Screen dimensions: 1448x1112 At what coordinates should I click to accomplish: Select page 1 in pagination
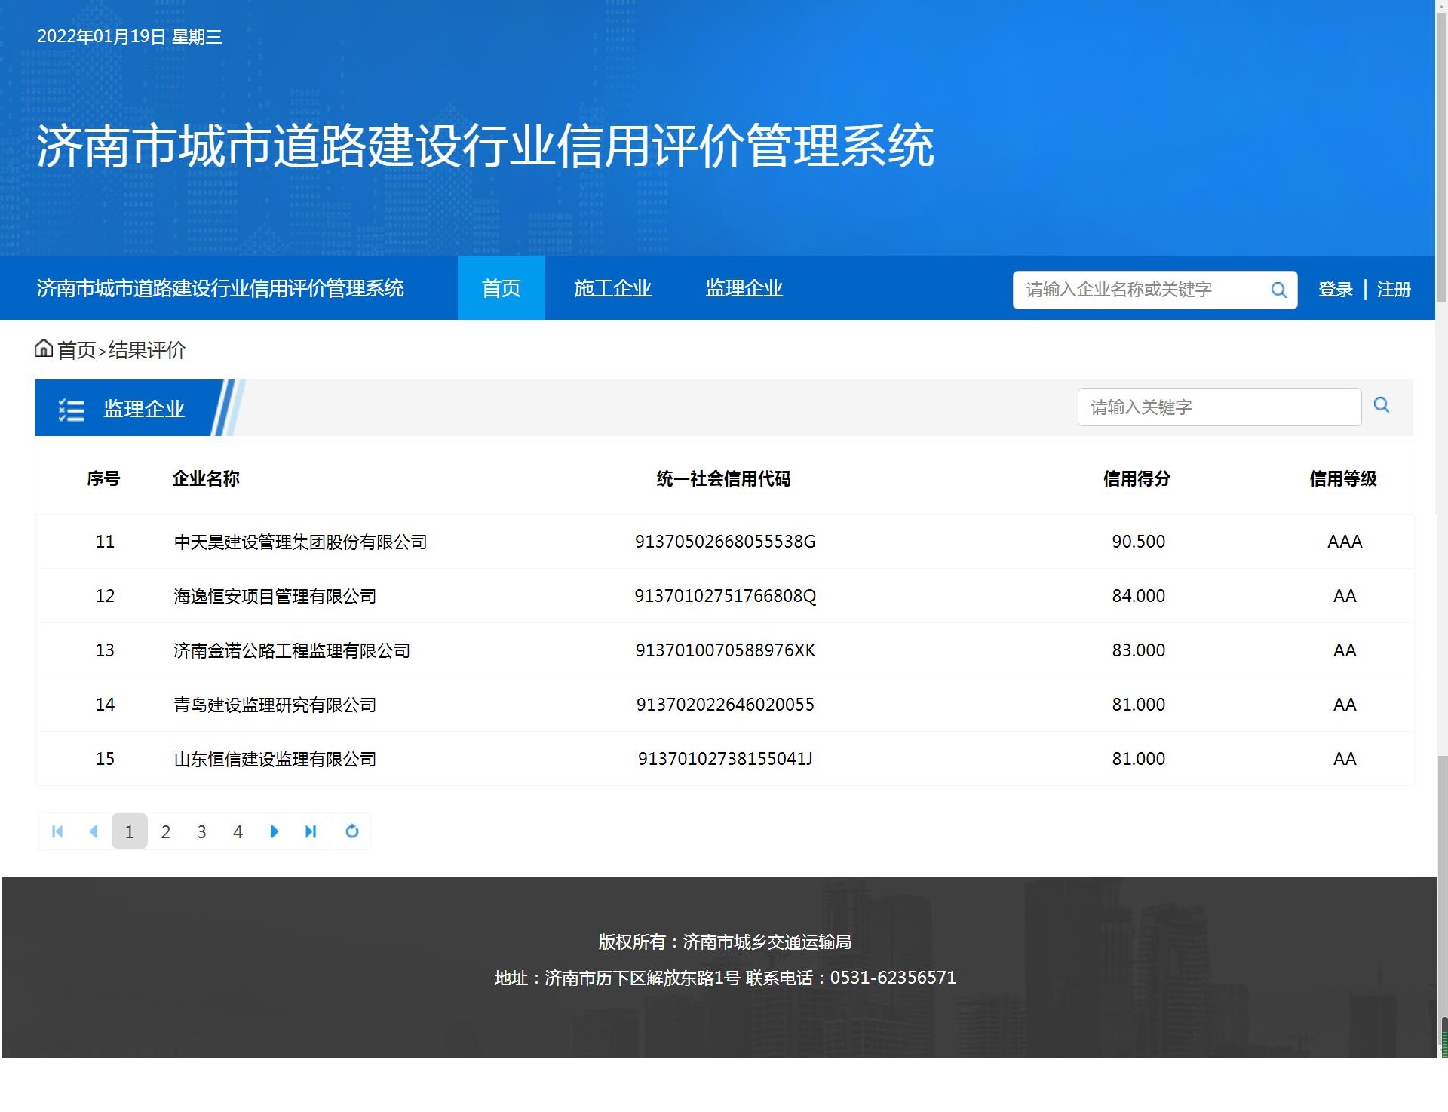(x=130, y=831)
